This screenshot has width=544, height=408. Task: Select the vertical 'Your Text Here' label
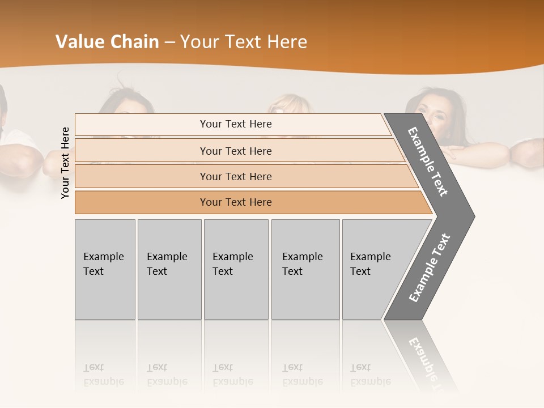(65, 163)
